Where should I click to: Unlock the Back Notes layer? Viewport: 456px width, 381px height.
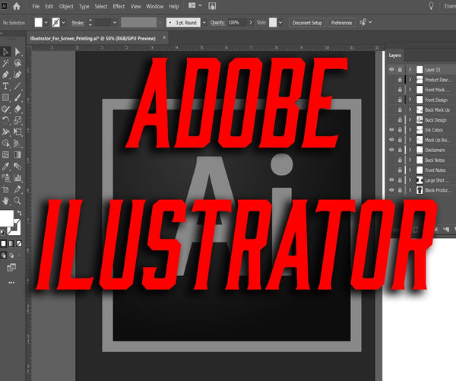400,160
